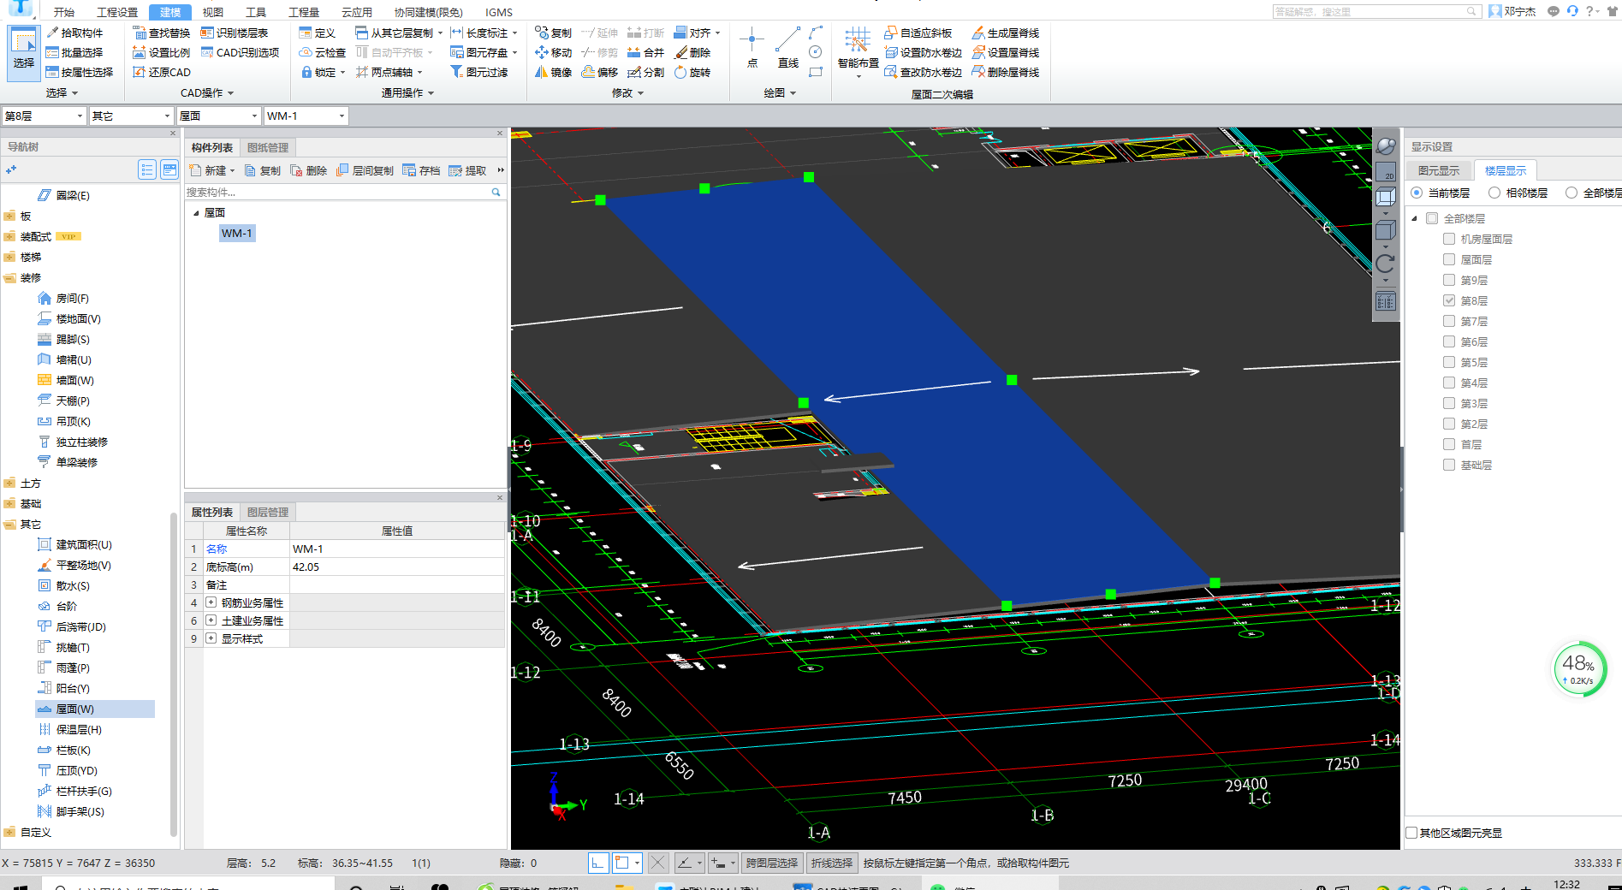Switch to 图层管理 tab
The width and height of the screenshot is (1622, 890).
268,512
